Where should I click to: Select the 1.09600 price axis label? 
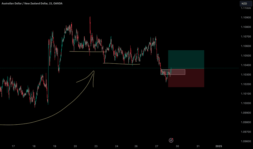pyautogui.click(x=246, y=141)
